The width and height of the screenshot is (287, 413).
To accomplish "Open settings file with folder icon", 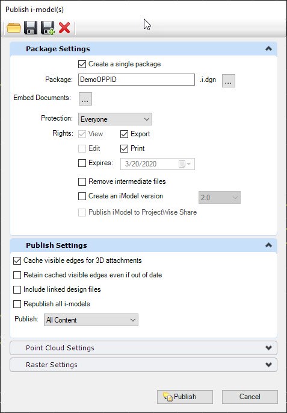I will coord(14,28).
